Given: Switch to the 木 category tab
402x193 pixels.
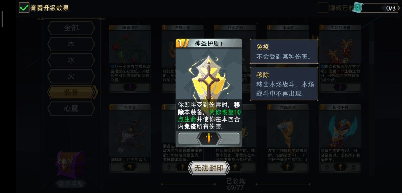Looking at the screenshot, I should point(71,44).
